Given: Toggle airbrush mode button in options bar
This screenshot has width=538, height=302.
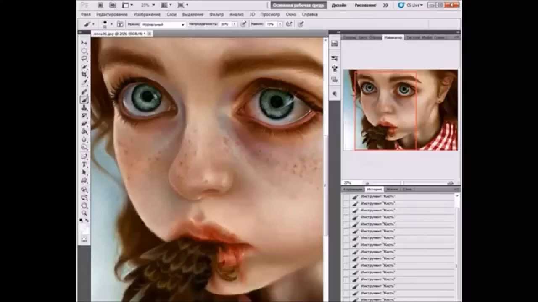Looking at the screenshot, I should (x=289, y=24).
